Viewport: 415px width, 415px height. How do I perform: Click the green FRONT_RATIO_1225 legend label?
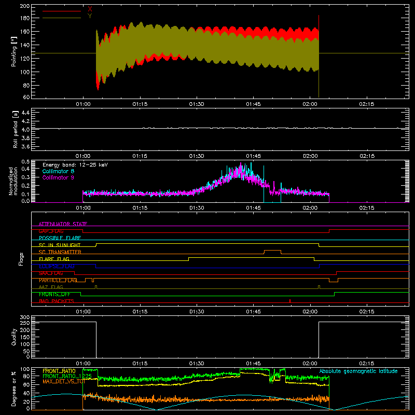67,376
